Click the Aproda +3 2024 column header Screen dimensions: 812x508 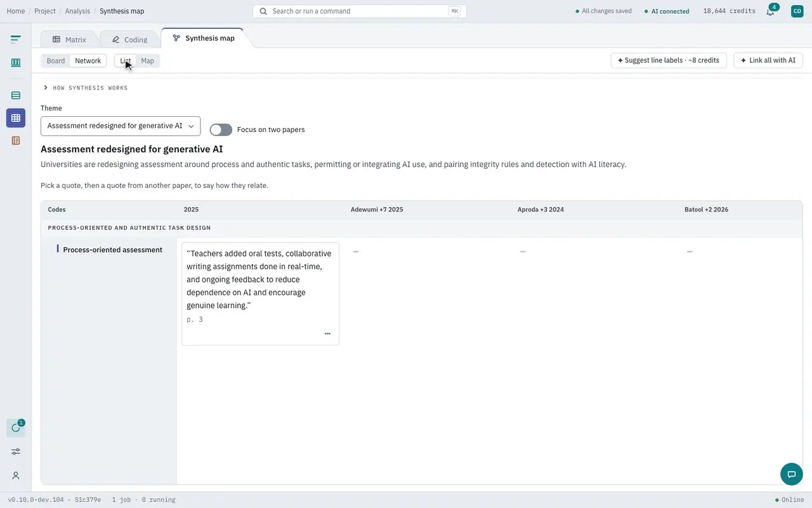tap(540, 210)
